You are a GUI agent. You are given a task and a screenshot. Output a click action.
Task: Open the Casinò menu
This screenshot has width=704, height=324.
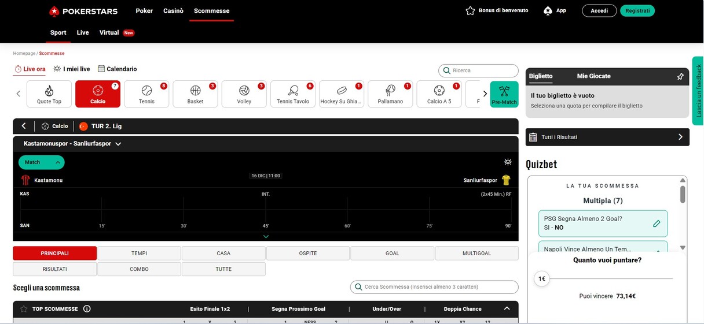[x=173, y=11]
